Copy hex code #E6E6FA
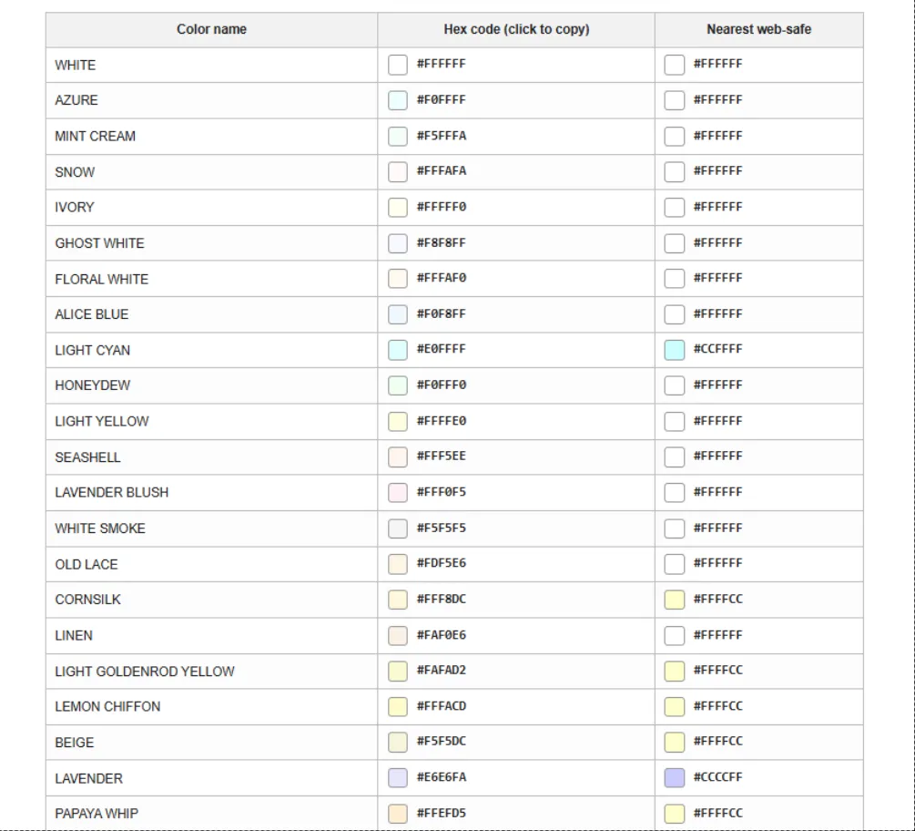915x831 pixels. tap(442, 776)
